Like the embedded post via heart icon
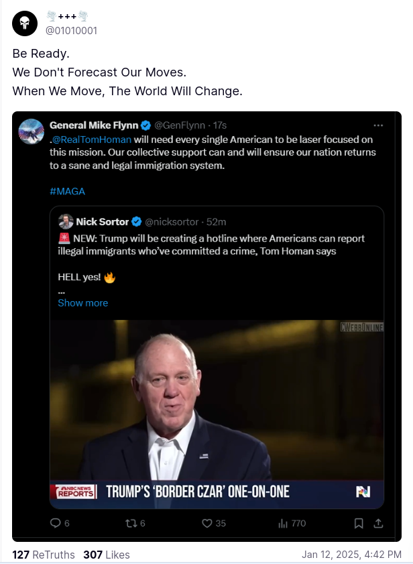The height and width of the screenshot is (564, 413). click(207, 523)
